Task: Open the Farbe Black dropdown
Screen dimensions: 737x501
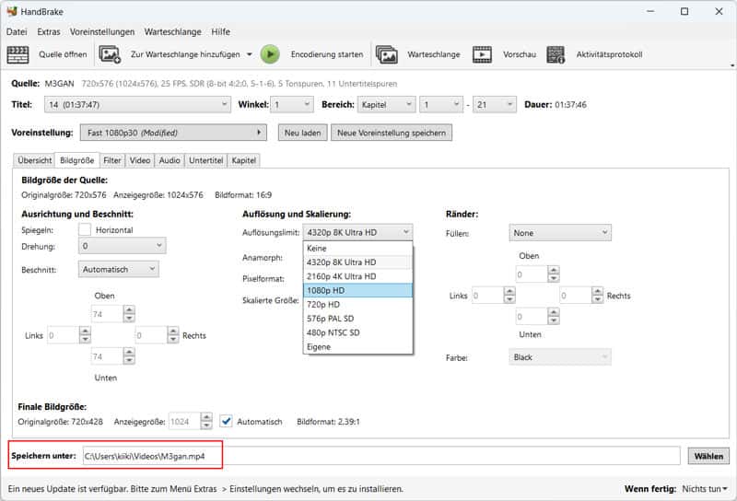Action: tap(560, 357)
